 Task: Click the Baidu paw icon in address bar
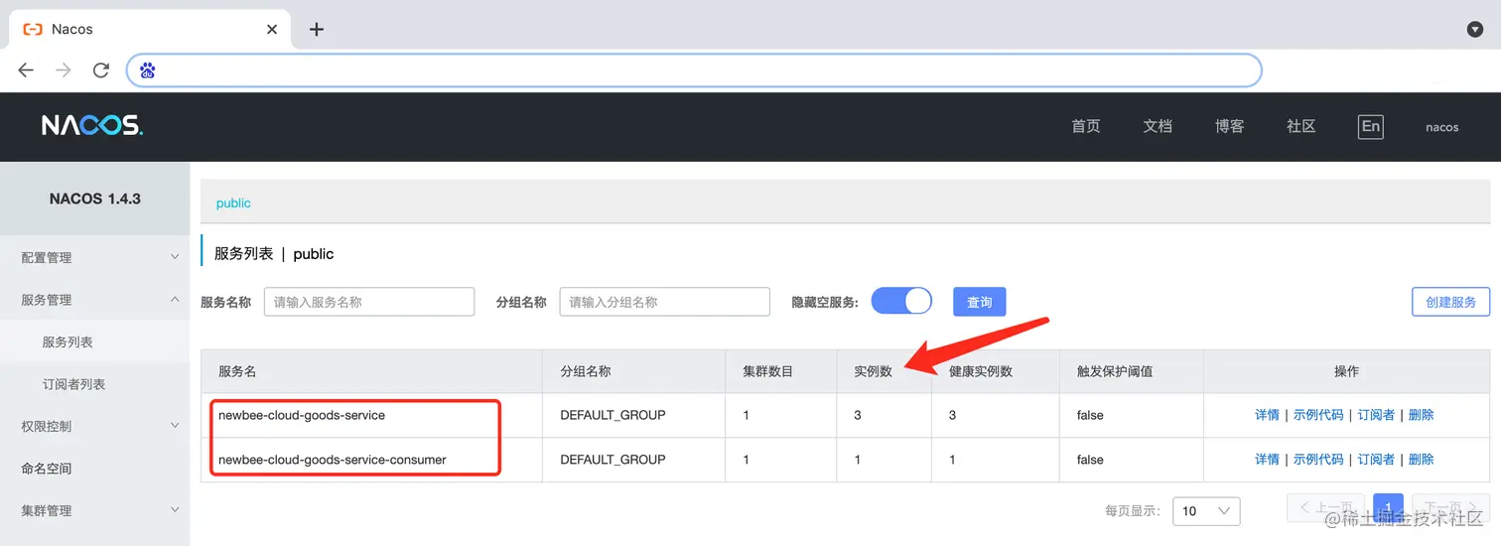(x=148, y=70)
